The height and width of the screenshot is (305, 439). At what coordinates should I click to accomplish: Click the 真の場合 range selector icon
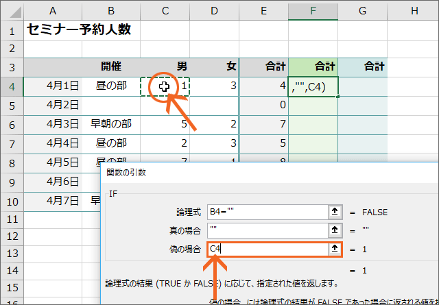pyautogui.click(x=335, y=230)
